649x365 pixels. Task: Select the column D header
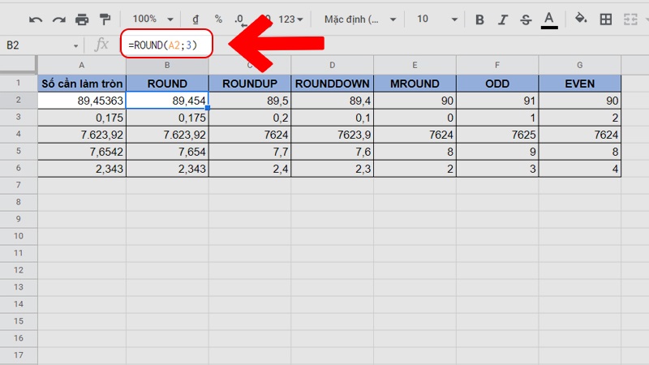pos(333,65)
